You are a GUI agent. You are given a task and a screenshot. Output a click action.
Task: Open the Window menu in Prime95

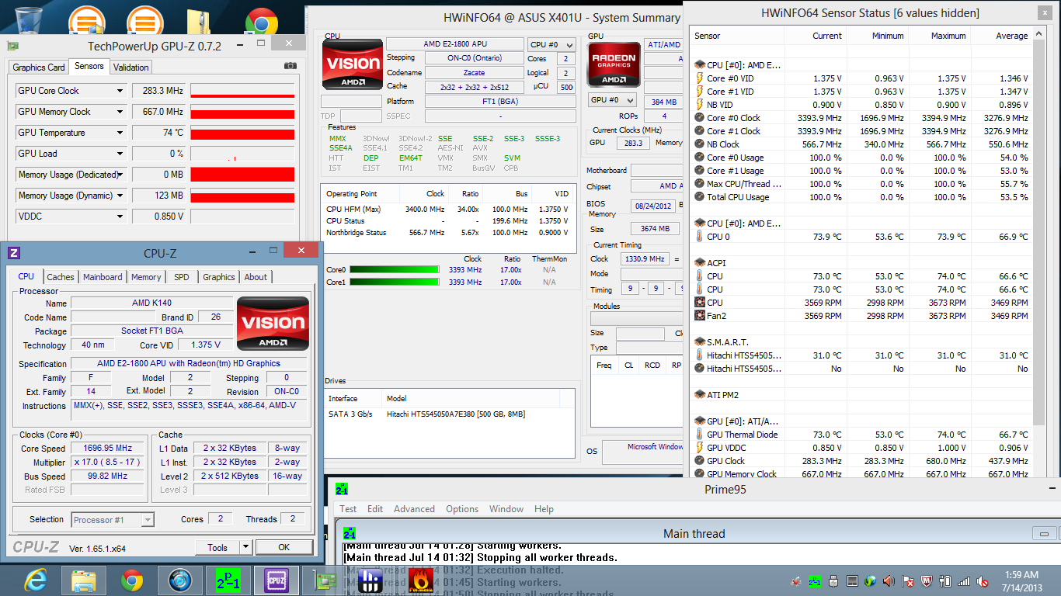tap(506, 509)
